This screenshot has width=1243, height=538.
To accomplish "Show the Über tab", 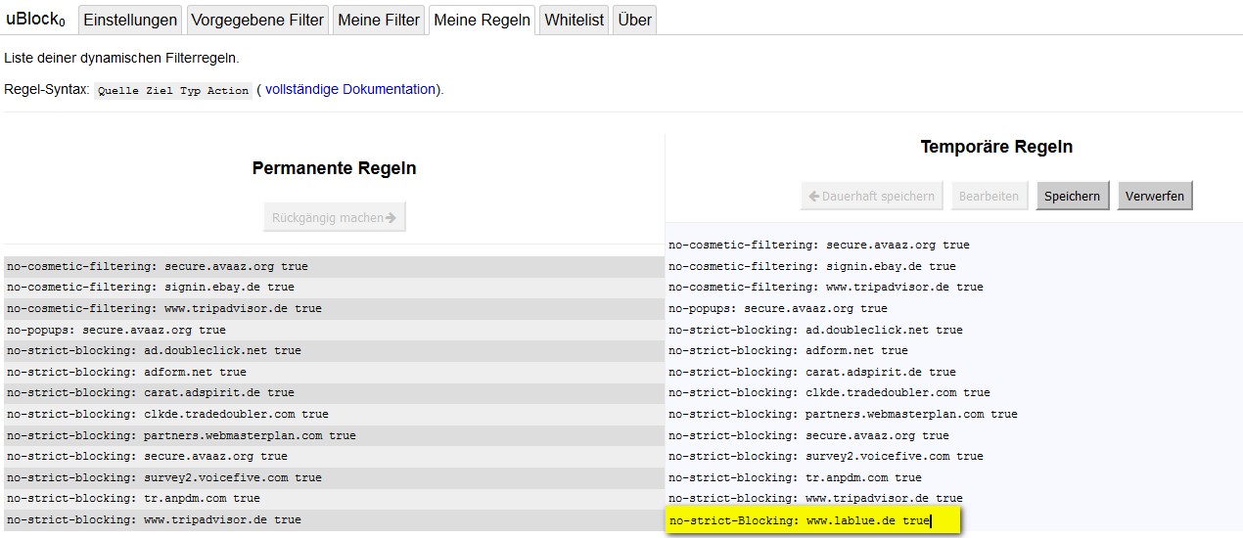I will pos(634,20).
